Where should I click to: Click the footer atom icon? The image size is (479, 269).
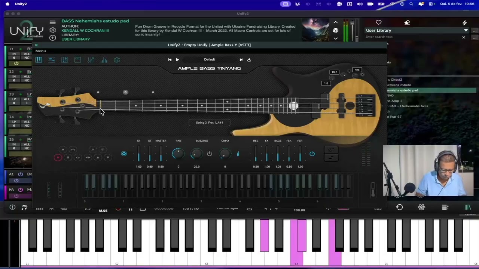click(x=422, y=207)
